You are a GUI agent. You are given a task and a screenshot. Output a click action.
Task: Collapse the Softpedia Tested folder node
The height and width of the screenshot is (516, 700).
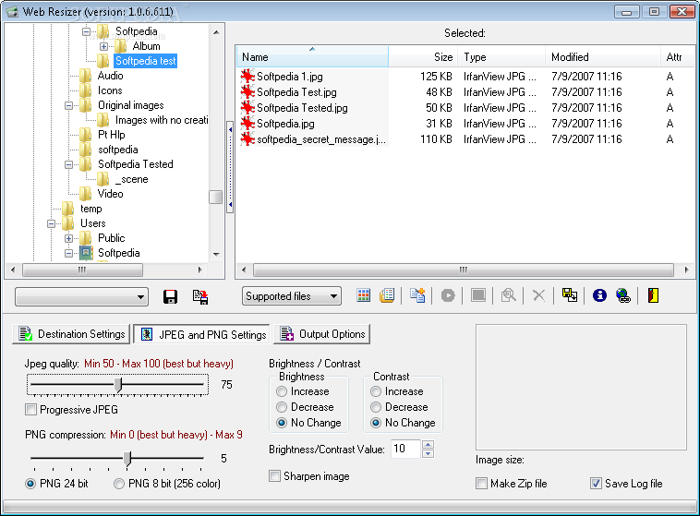coord(68,164)
